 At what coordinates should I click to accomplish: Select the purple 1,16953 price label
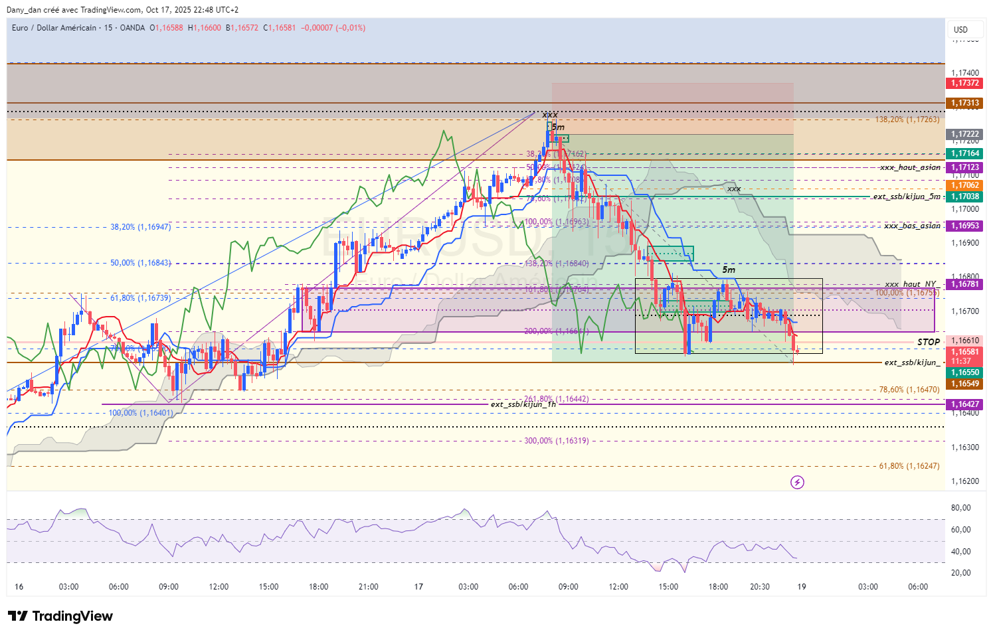tap(964, 226)
